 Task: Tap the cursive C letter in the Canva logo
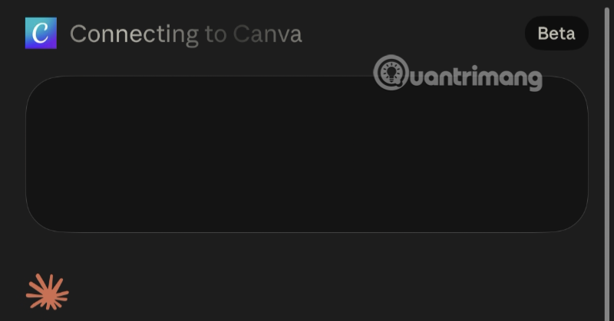(41, 33)
